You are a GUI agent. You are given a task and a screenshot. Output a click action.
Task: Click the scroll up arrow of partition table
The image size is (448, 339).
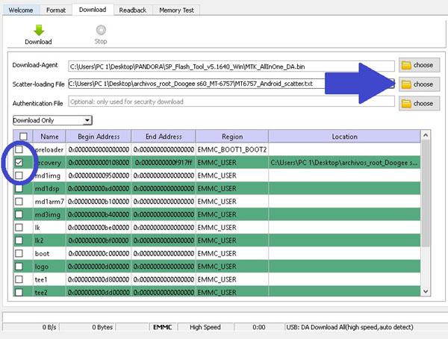pyautogui.click(x=426, y=135)
